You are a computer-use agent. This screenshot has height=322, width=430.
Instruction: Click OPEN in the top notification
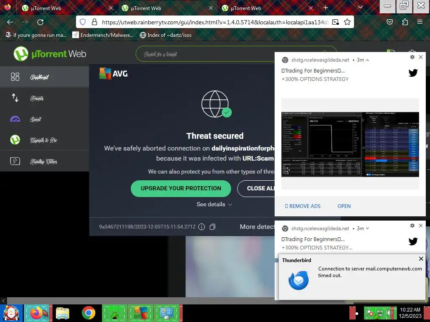(344, 206)
